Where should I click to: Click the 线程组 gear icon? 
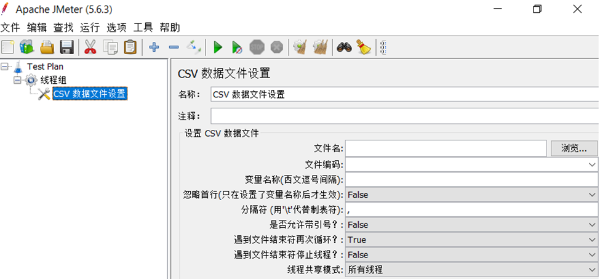(31, 80)
